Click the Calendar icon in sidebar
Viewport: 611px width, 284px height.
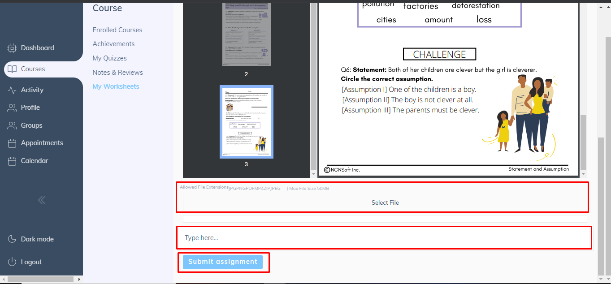(x=12, y=161)
